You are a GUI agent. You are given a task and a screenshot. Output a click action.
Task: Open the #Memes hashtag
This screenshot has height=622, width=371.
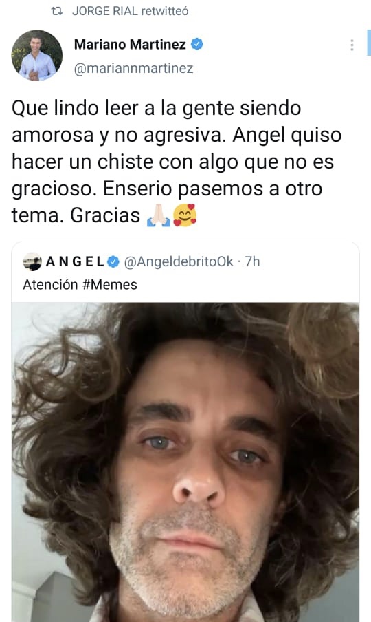[110, 285]
